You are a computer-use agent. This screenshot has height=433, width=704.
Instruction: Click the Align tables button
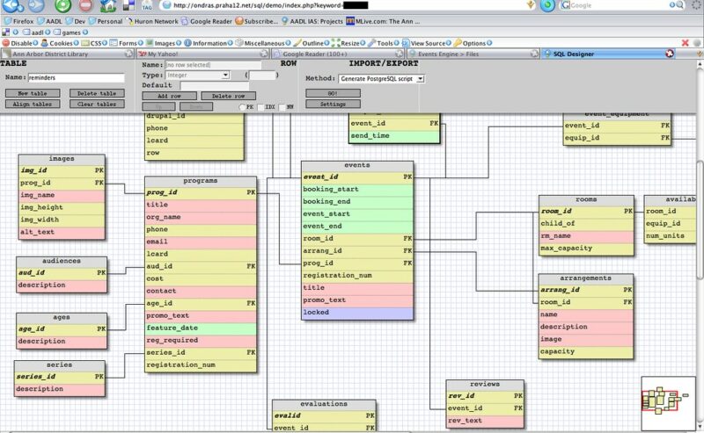click(33, 104)
